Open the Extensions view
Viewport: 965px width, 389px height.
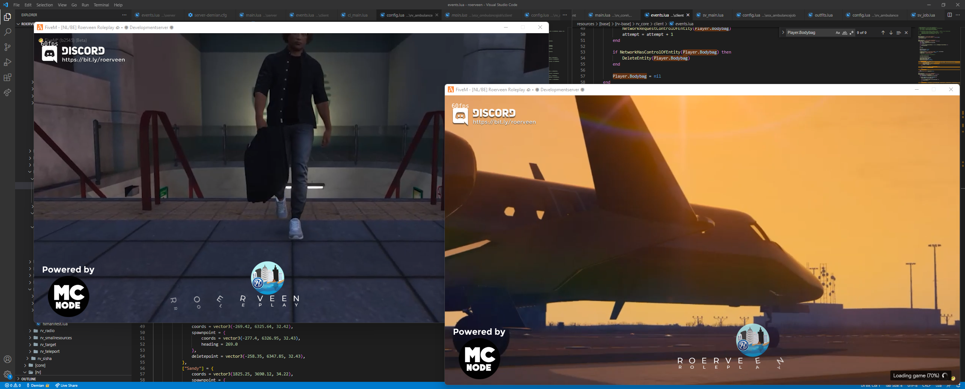pos(8,77)
